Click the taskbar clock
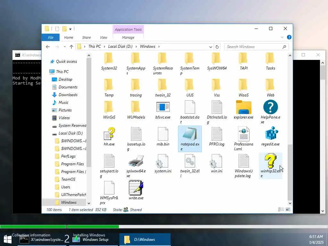Image resolution: width=328 pixels, height=246 pixels. click(316, 240)
